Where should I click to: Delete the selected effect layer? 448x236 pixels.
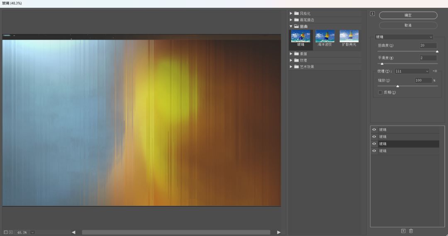(411, 231)
